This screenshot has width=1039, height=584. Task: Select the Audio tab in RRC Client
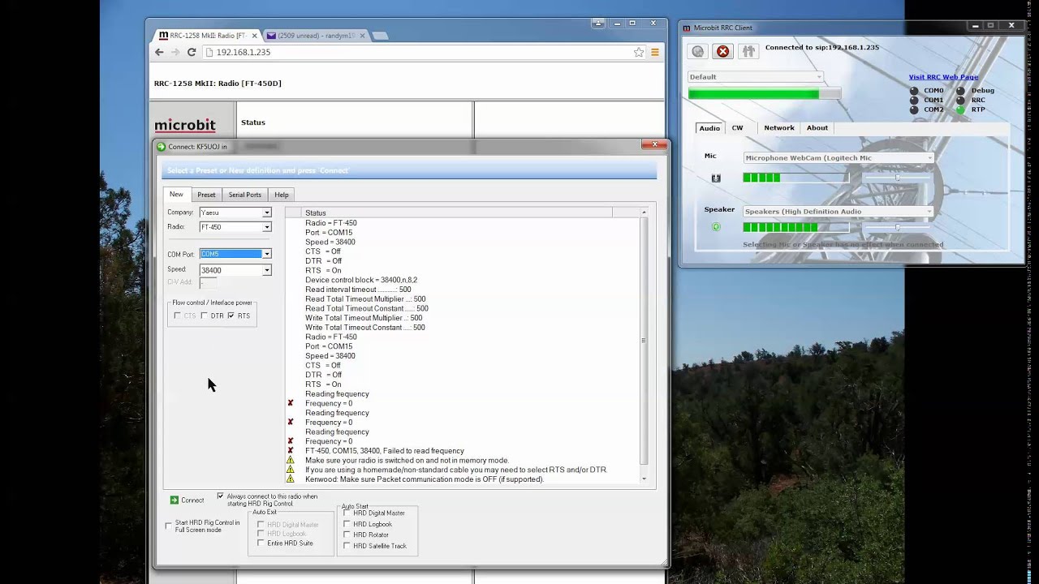coord(709,128)
